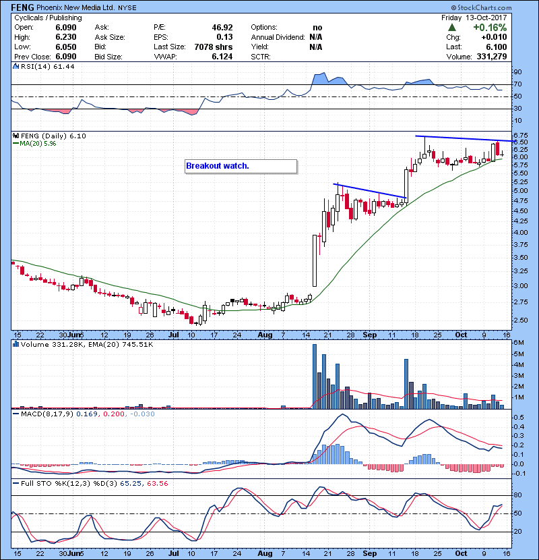539x560 pixels.
Task: Click the Chg value +0.010
Action: pyautogui.click(x=494, y=37)
